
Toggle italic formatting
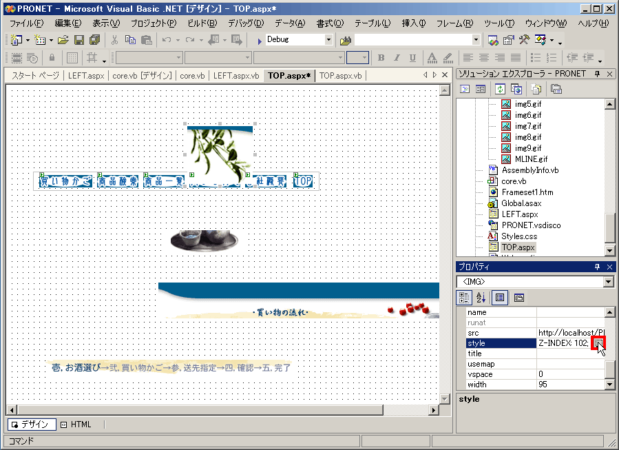coord(397,58)
